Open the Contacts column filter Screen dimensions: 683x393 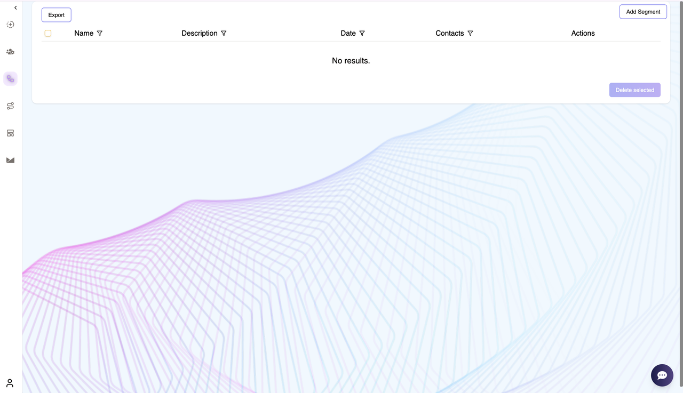pyautogui.click(x=470, y=33)
